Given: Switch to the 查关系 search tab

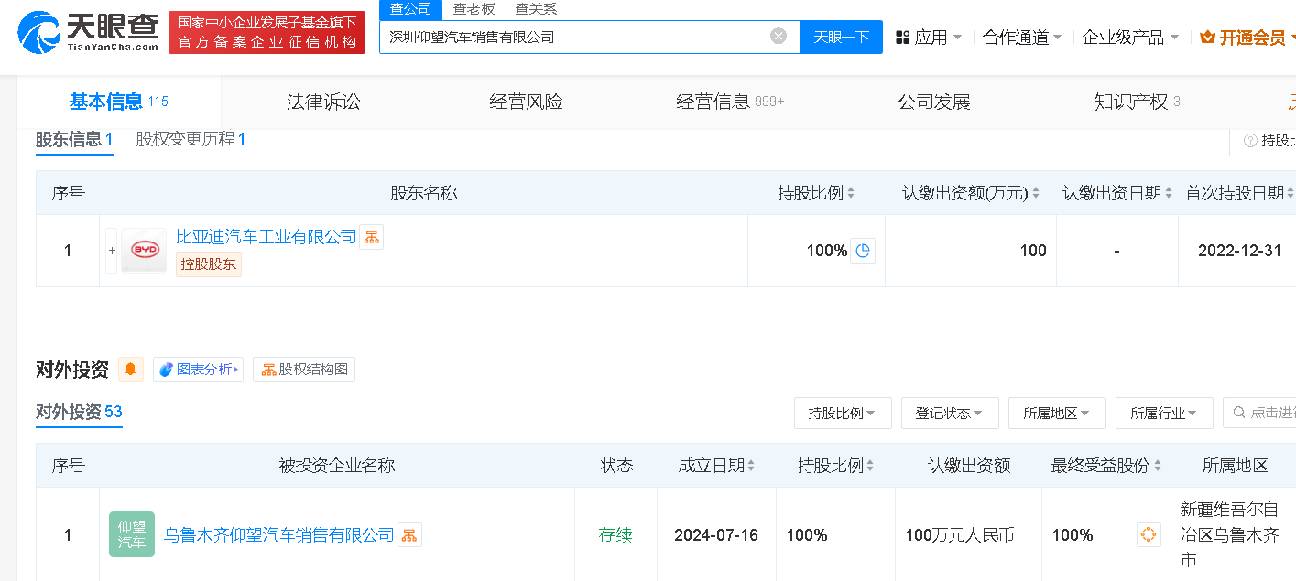Looking at the screenshot, I should [x=536, y=9].
